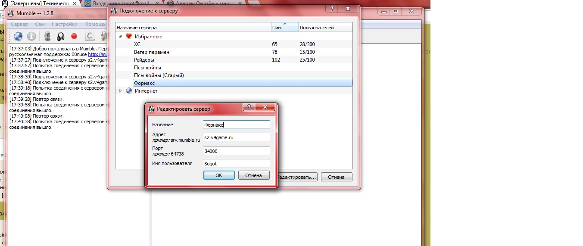Click Отмена in the edit server dialog
The height and width of the screenshot is (246, 583).
click(253, 175)
